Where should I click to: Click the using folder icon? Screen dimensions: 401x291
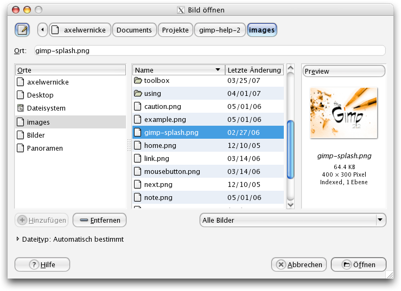[x=138, y=94]
